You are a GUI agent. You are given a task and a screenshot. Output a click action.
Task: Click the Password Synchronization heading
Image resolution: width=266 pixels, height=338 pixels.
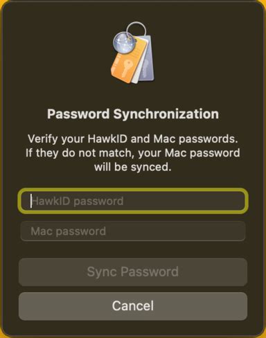133,114
